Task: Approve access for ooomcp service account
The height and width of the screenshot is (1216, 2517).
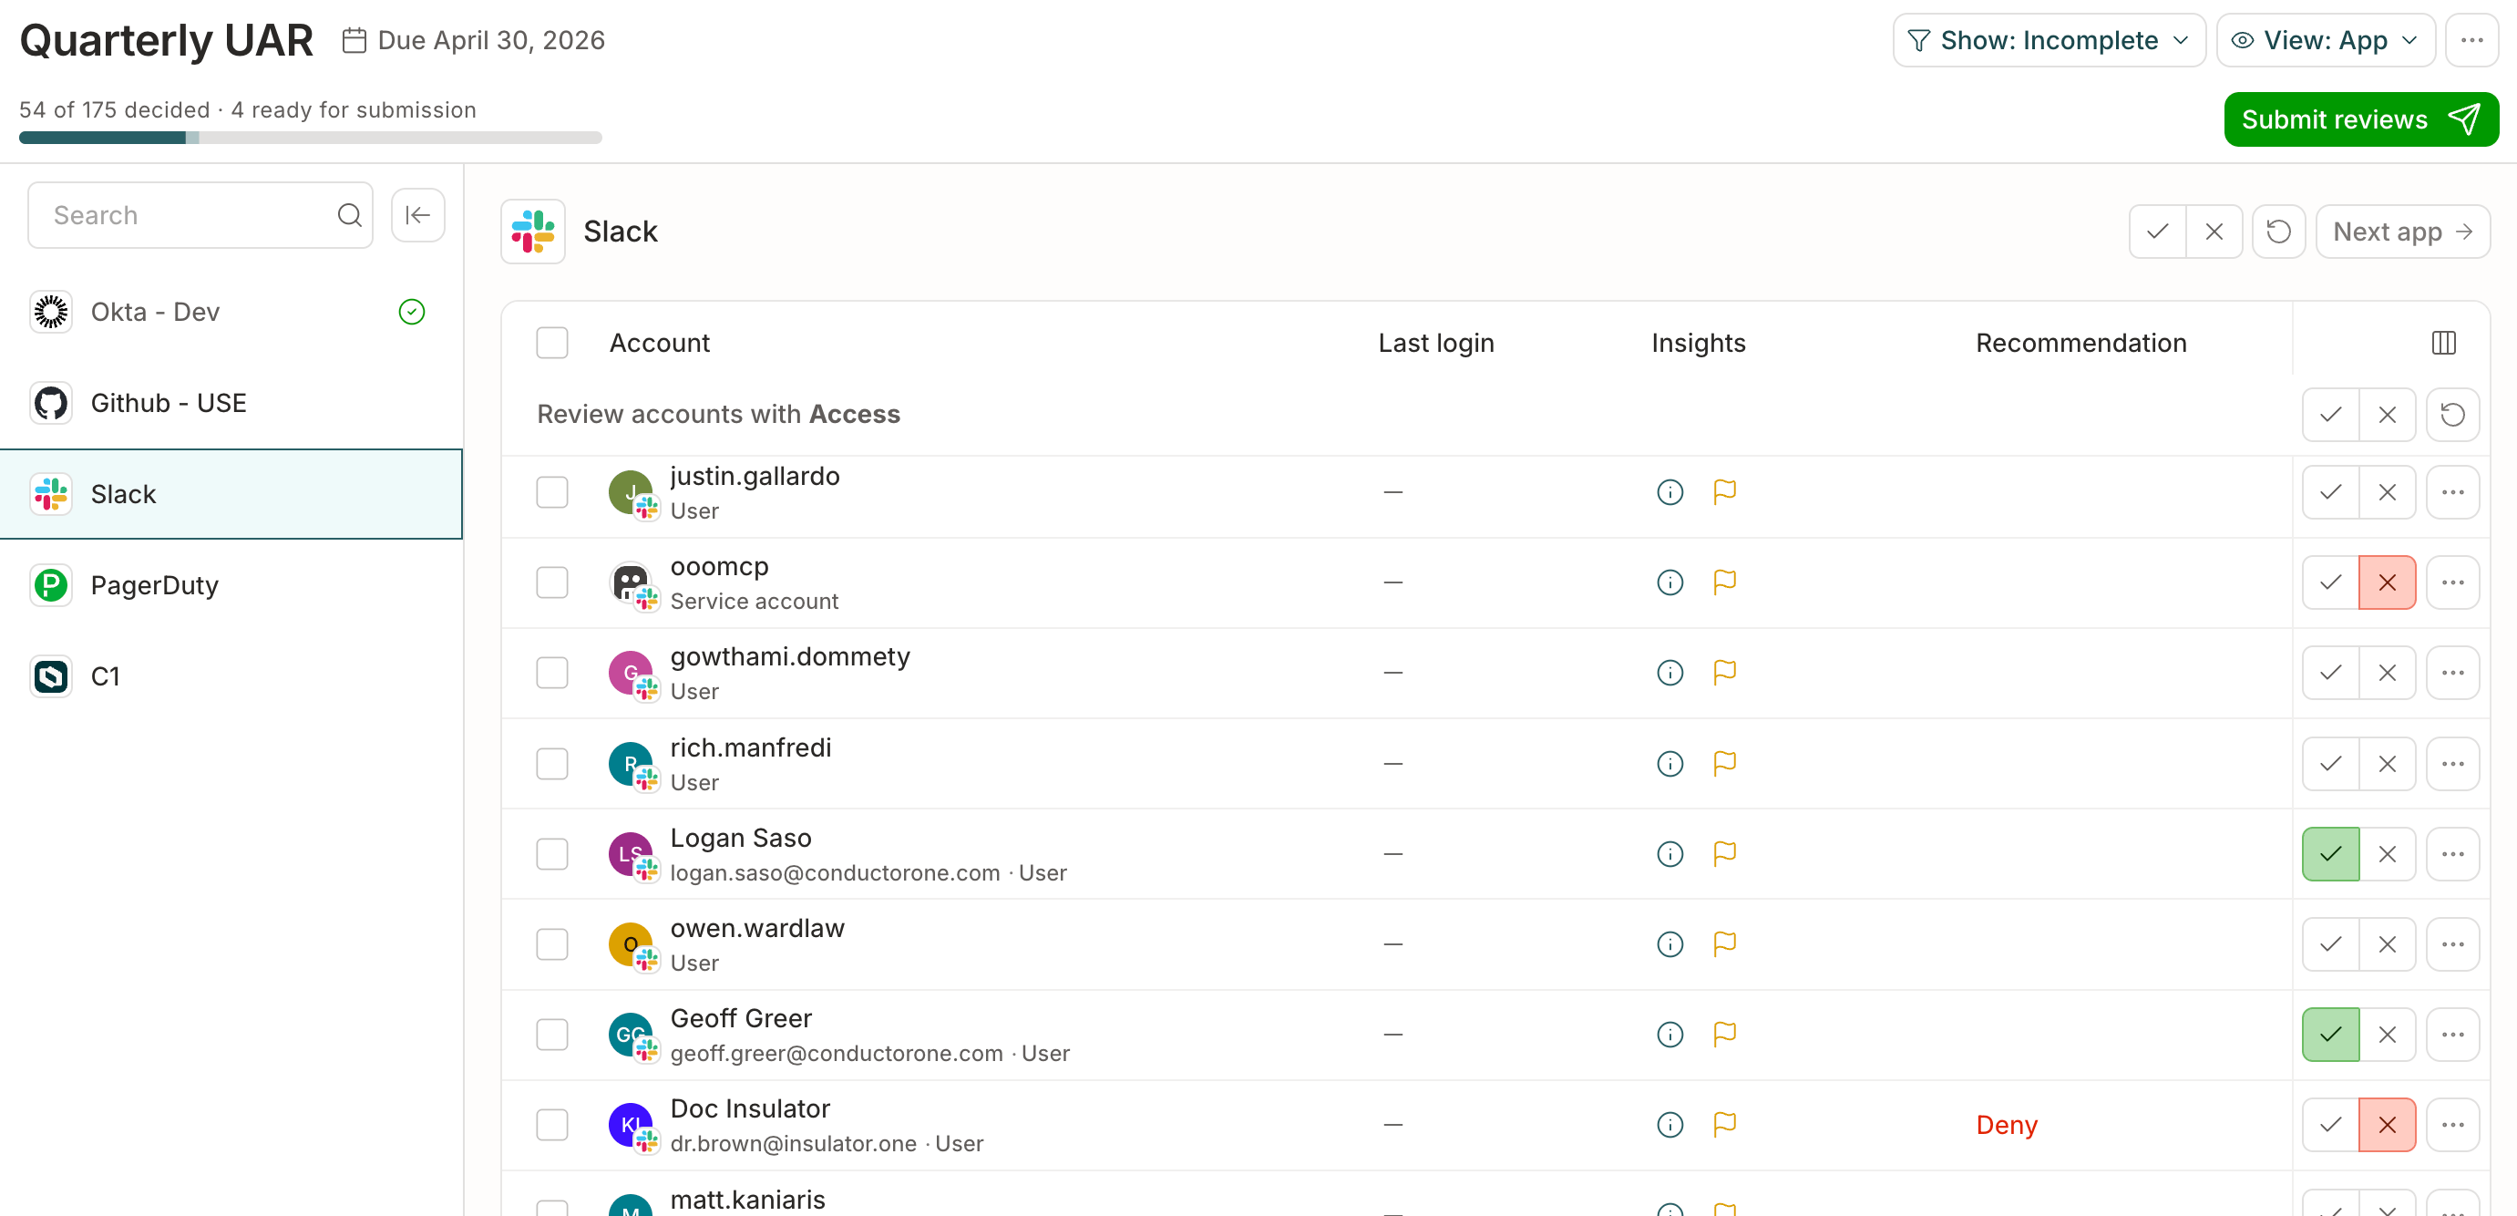Action: (x=2330, y=582)
